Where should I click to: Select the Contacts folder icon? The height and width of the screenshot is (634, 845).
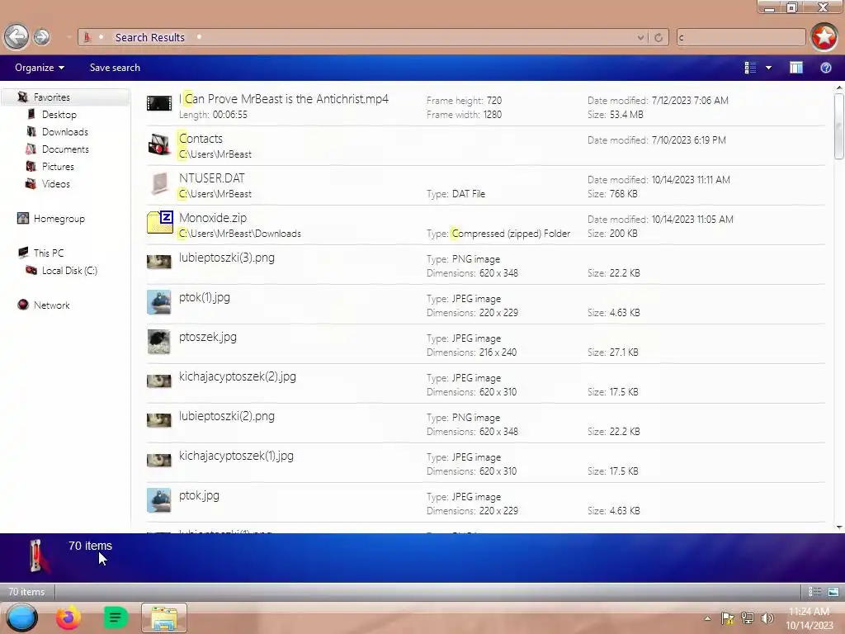coord(159,144)
